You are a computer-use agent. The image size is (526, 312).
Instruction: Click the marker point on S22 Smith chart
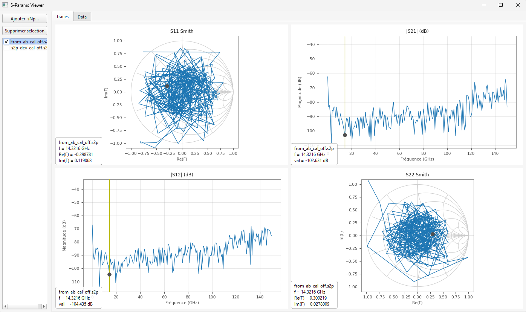coord(433,234)
